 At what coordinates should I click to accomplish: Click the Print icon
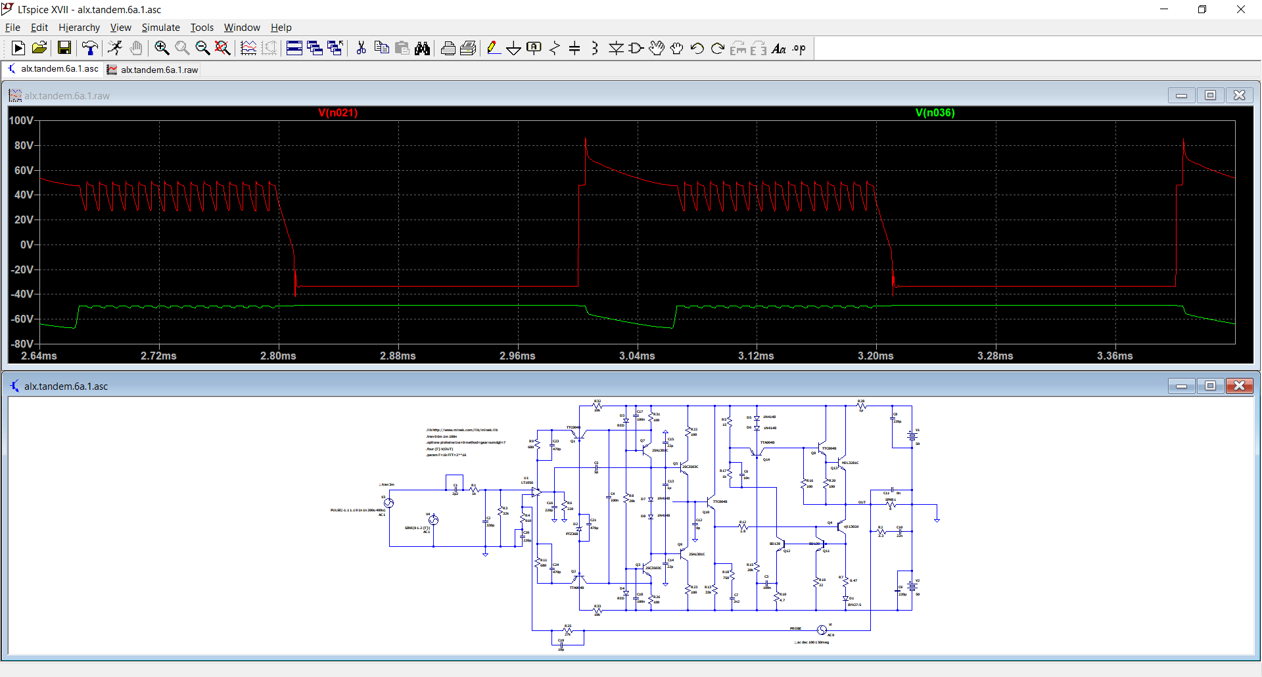(448, 48)
